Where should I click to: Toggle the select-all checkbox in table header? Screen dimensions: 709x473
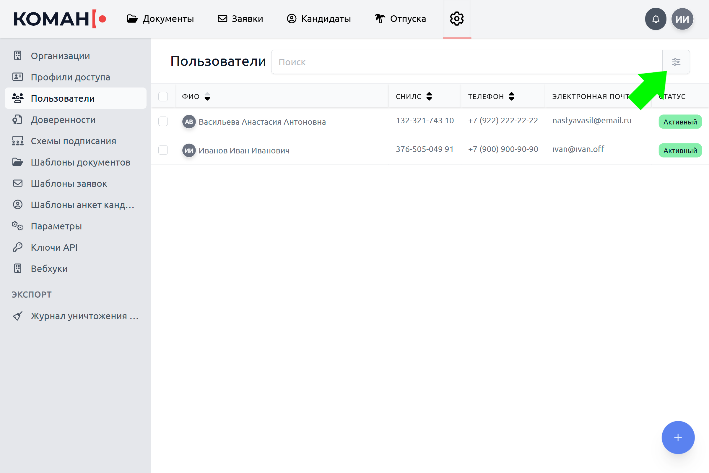[x=163, y=97]
